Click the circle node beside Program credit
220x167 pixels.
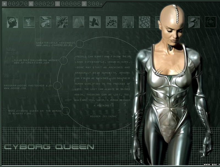(57, 86)
